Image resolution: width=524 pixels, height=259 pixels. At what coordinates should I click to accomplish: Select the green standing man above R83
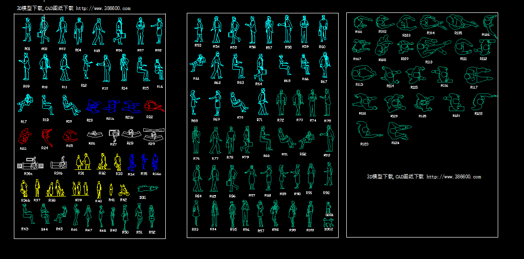(328, 138)
